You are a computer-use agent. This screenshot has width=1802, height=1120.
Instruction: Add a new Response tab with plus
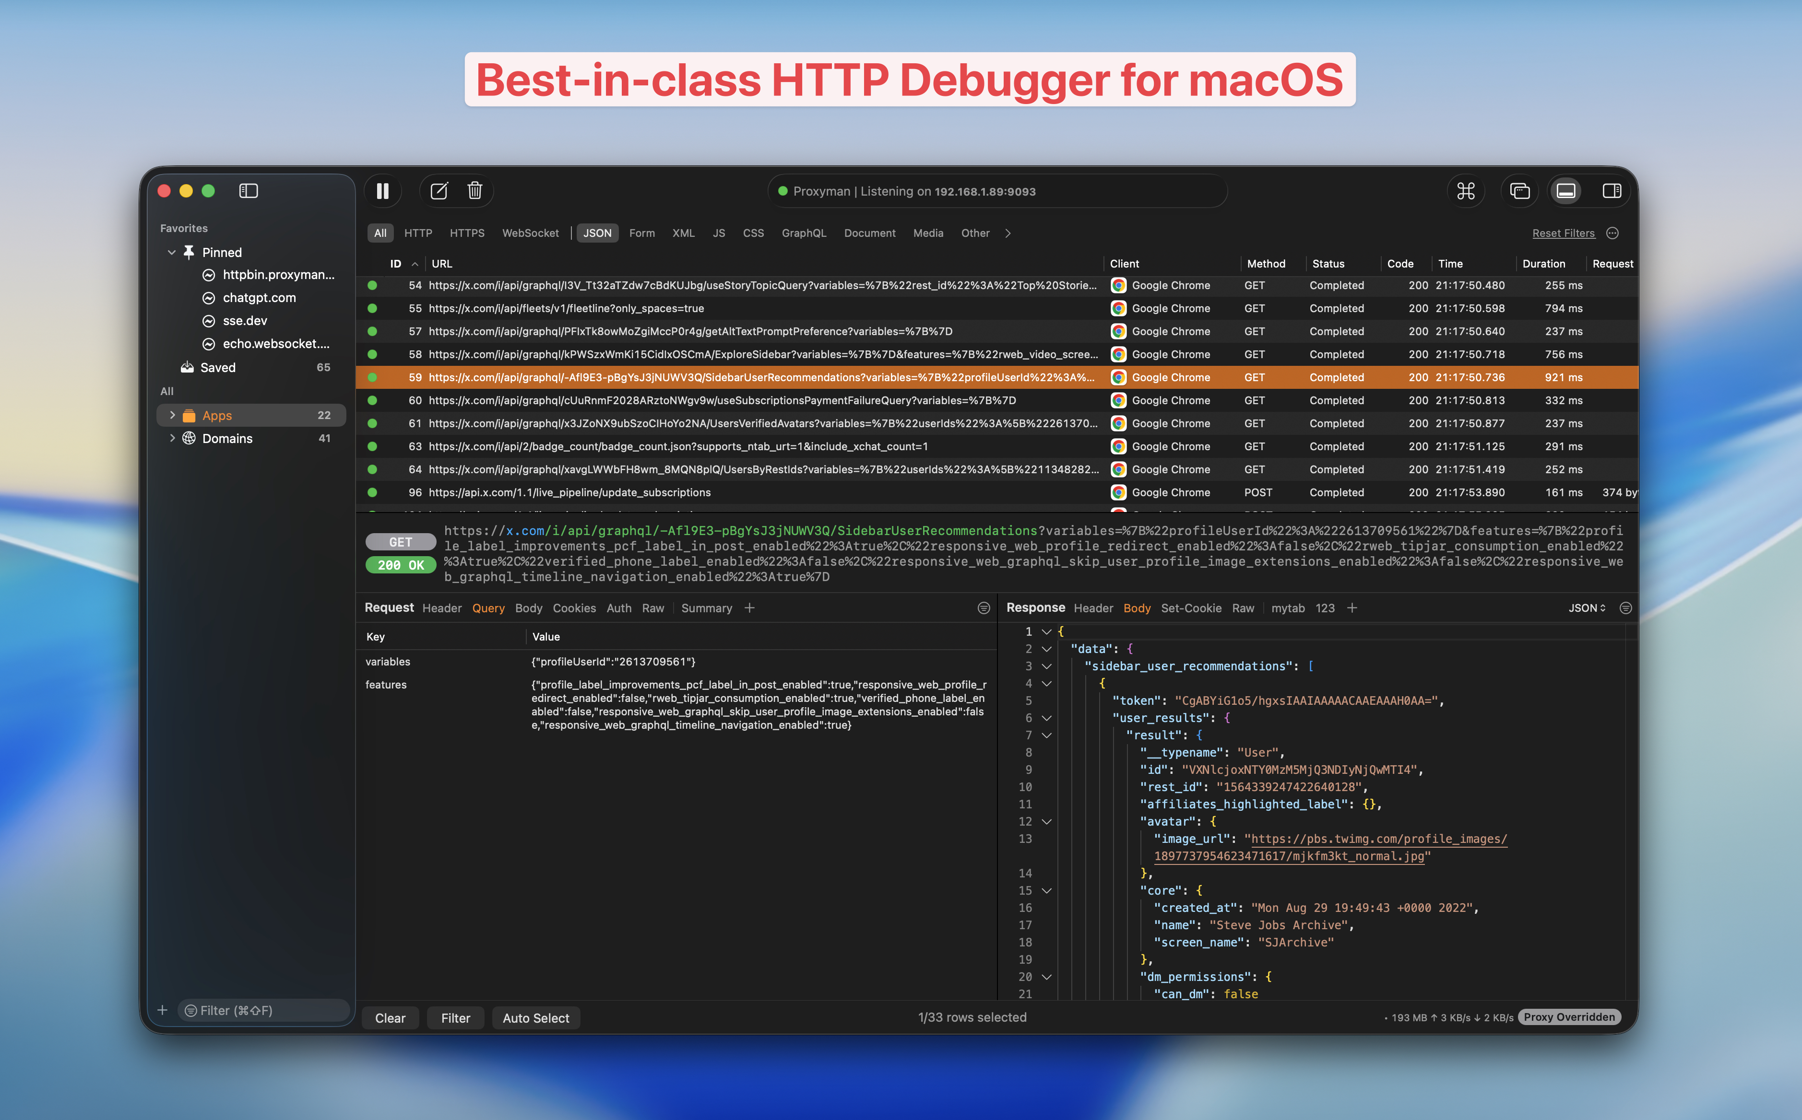1352,608
